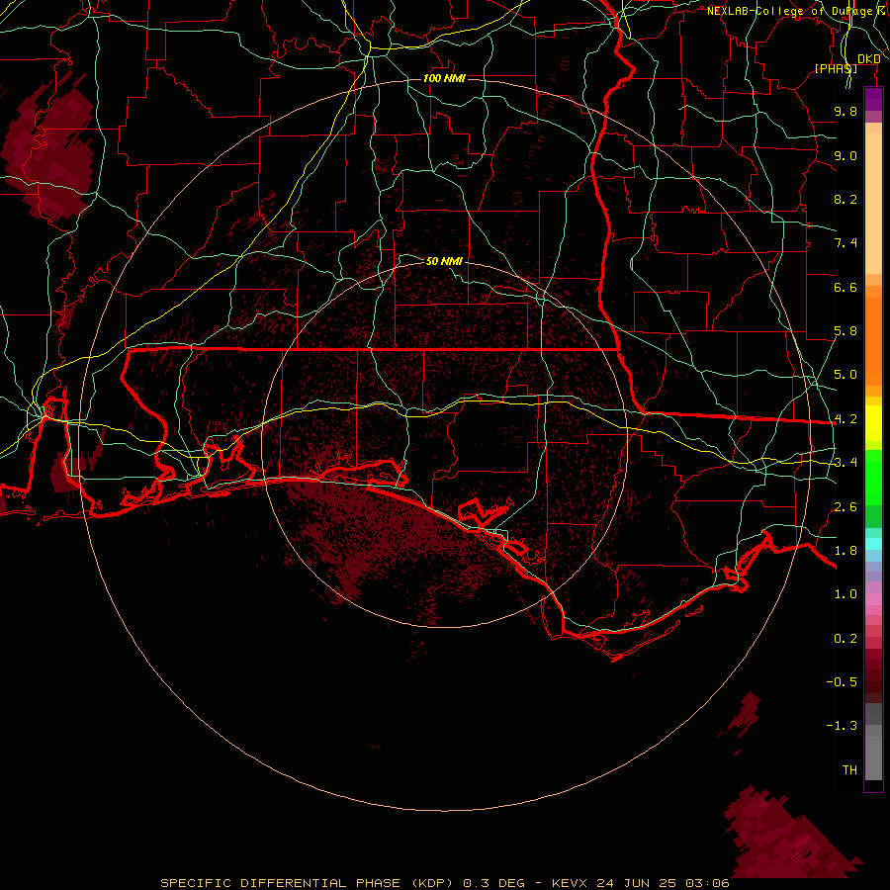Click the "NEXLAB-College of DuPage" credit text
This screenshot has height=890, width=890.
tap(789, 11)
